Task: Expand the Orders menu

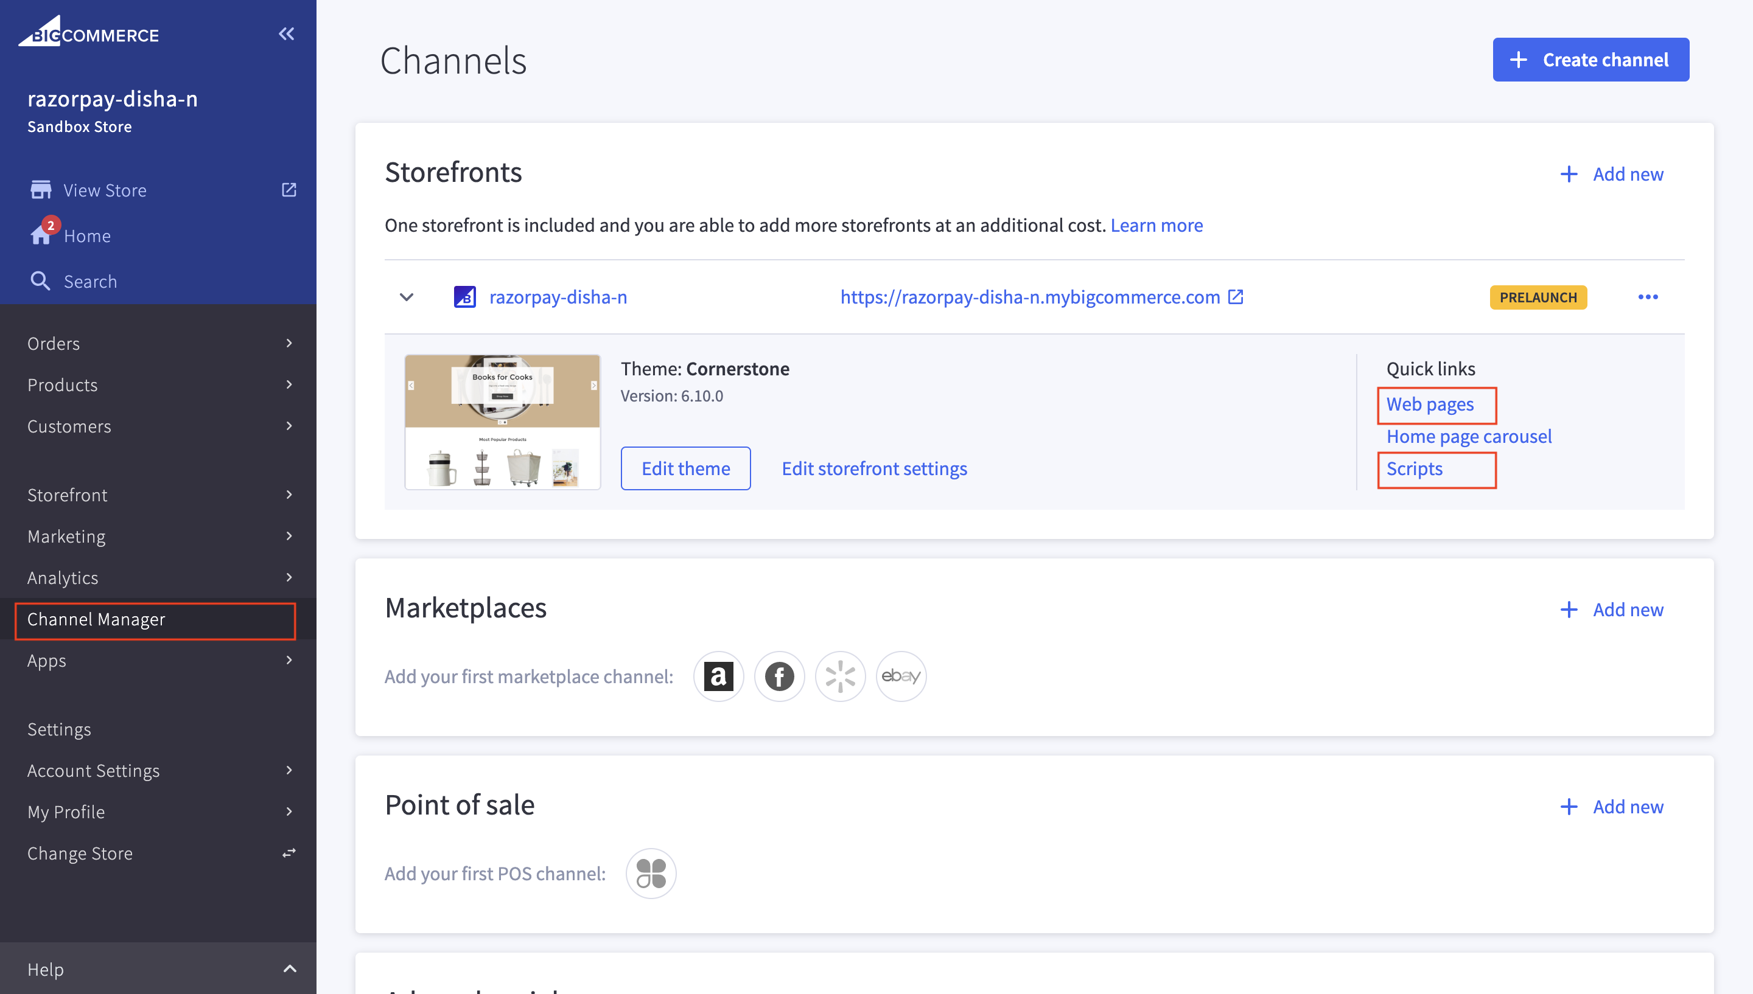Action: [x=158, y=342]
